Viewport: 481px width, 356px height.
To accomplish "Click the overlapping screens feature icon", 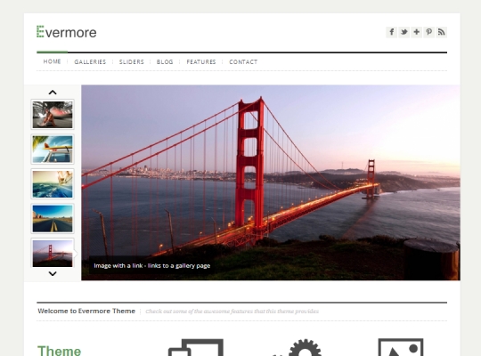I will point(196,347).
